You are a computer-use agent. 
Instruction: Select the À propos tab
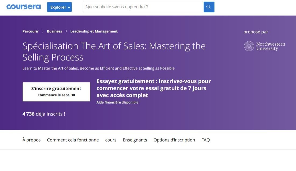click(31, 140)
